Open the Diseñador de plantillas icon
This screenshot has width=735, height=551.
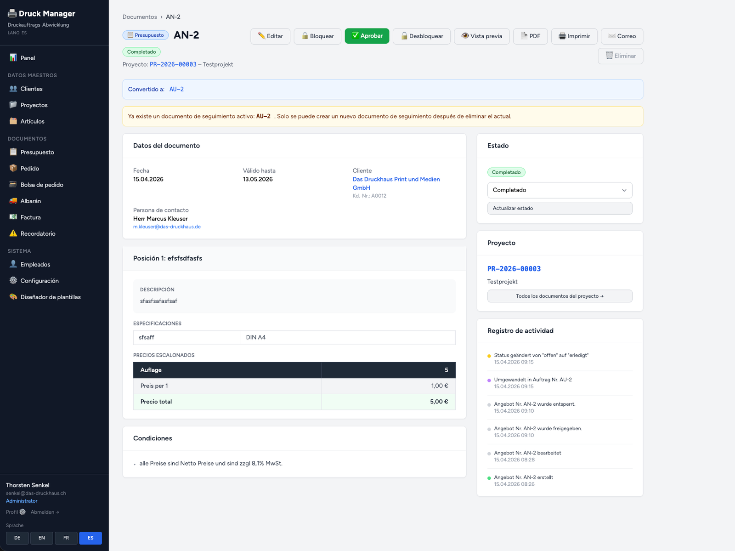click(12, 297)
